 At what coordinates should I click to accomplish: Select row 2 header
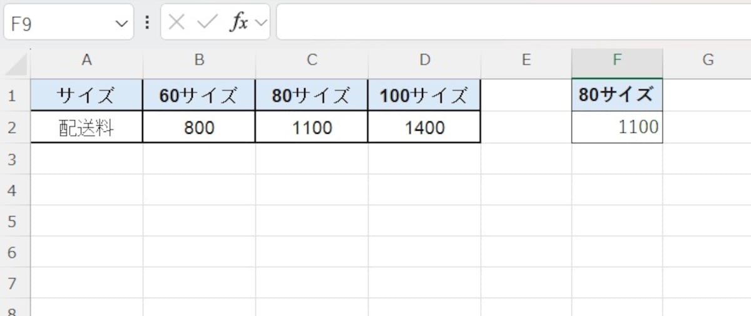(11, 128)
